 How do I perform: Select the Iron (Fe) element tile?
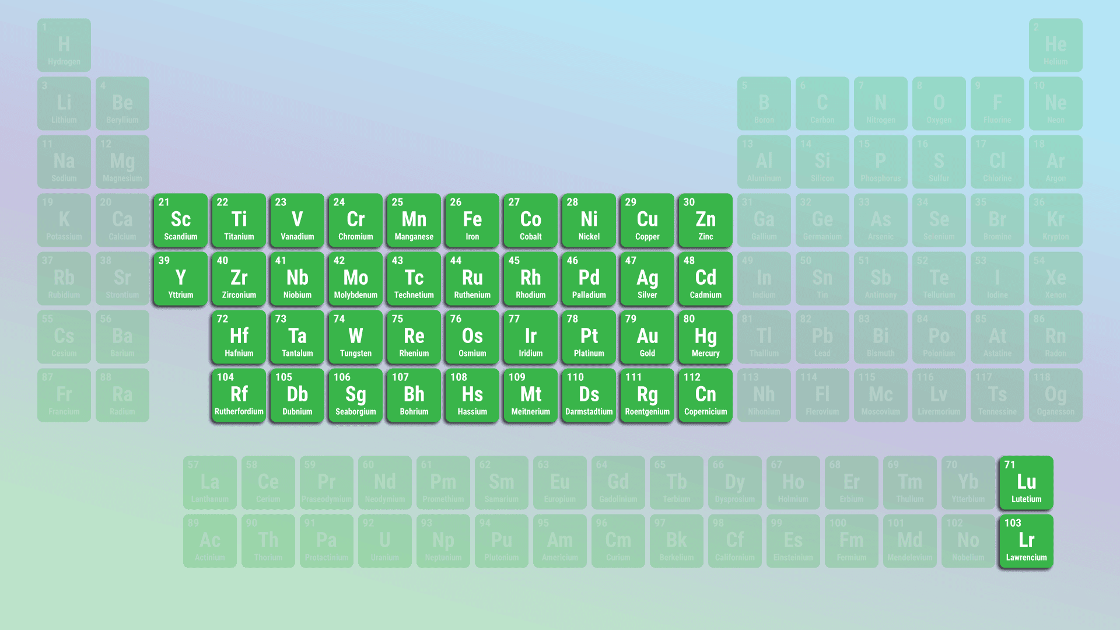[x=472, y=220]
